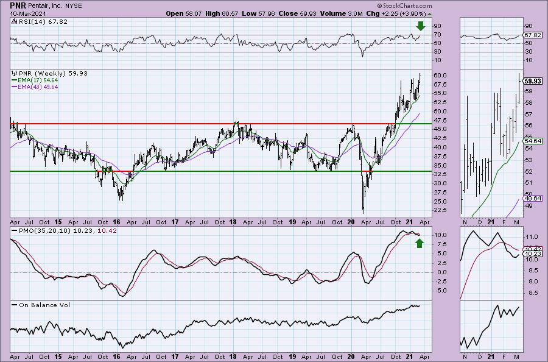Viewport: 548px width, 362px height.
Task: Click the boxed 67.82 RSI value tag
Action: (x=533, y=35)
